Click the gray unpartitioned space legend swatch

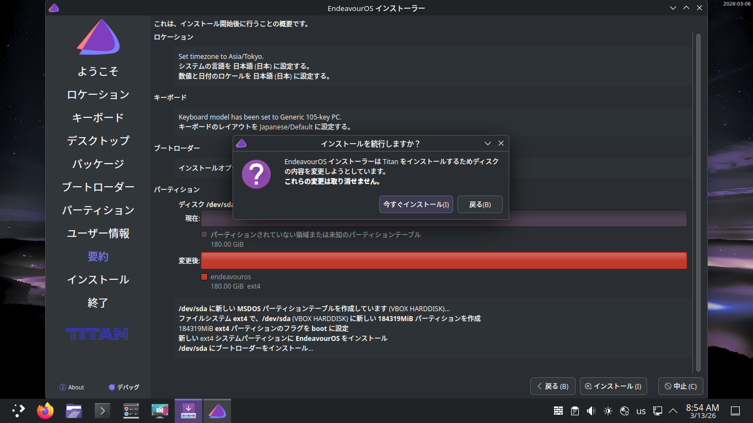pos(205,235)
